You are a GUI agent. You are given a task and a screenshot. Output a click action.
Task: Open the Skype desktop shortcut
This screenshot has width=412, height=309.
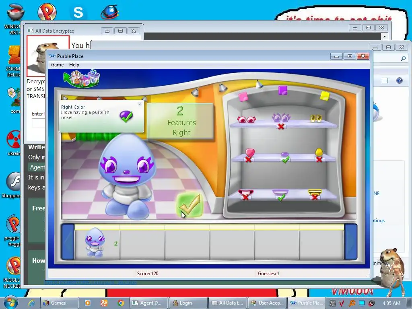pos(78,12)
